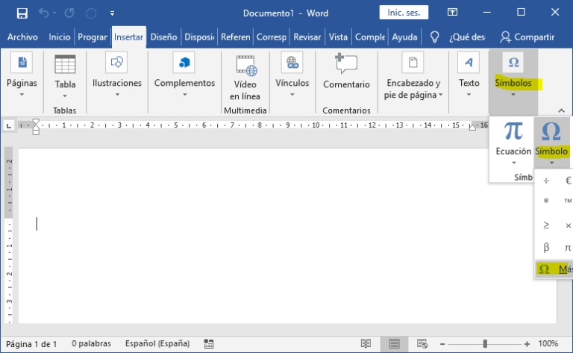Image resolution: width=573 pixels, height=353 pixels.
Task: Click the Página 1 de 1 status
Action: coord(31,344)
